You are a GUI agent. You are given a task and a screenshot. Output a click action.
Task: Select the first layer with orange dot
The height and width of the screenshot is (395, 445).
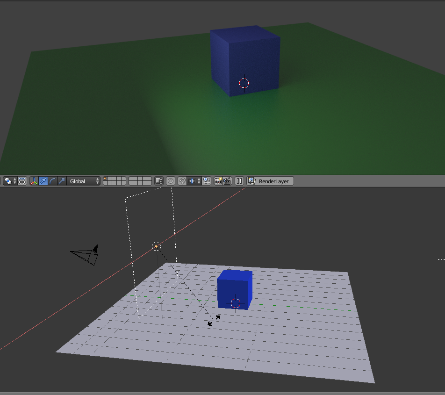105,179
